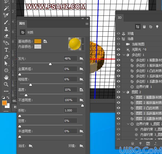This screenshot has height=154, width=162.
Task: Click the 高度 texture file icon
Action: coord(81,90)
